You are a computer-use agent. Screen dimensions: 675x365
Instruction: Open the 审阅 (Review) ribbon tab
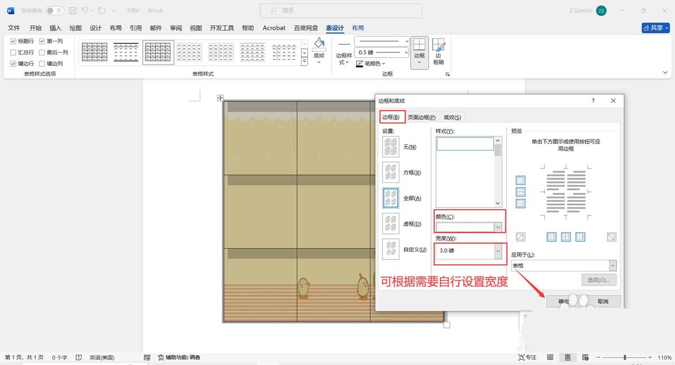click(x=175, y=27)
